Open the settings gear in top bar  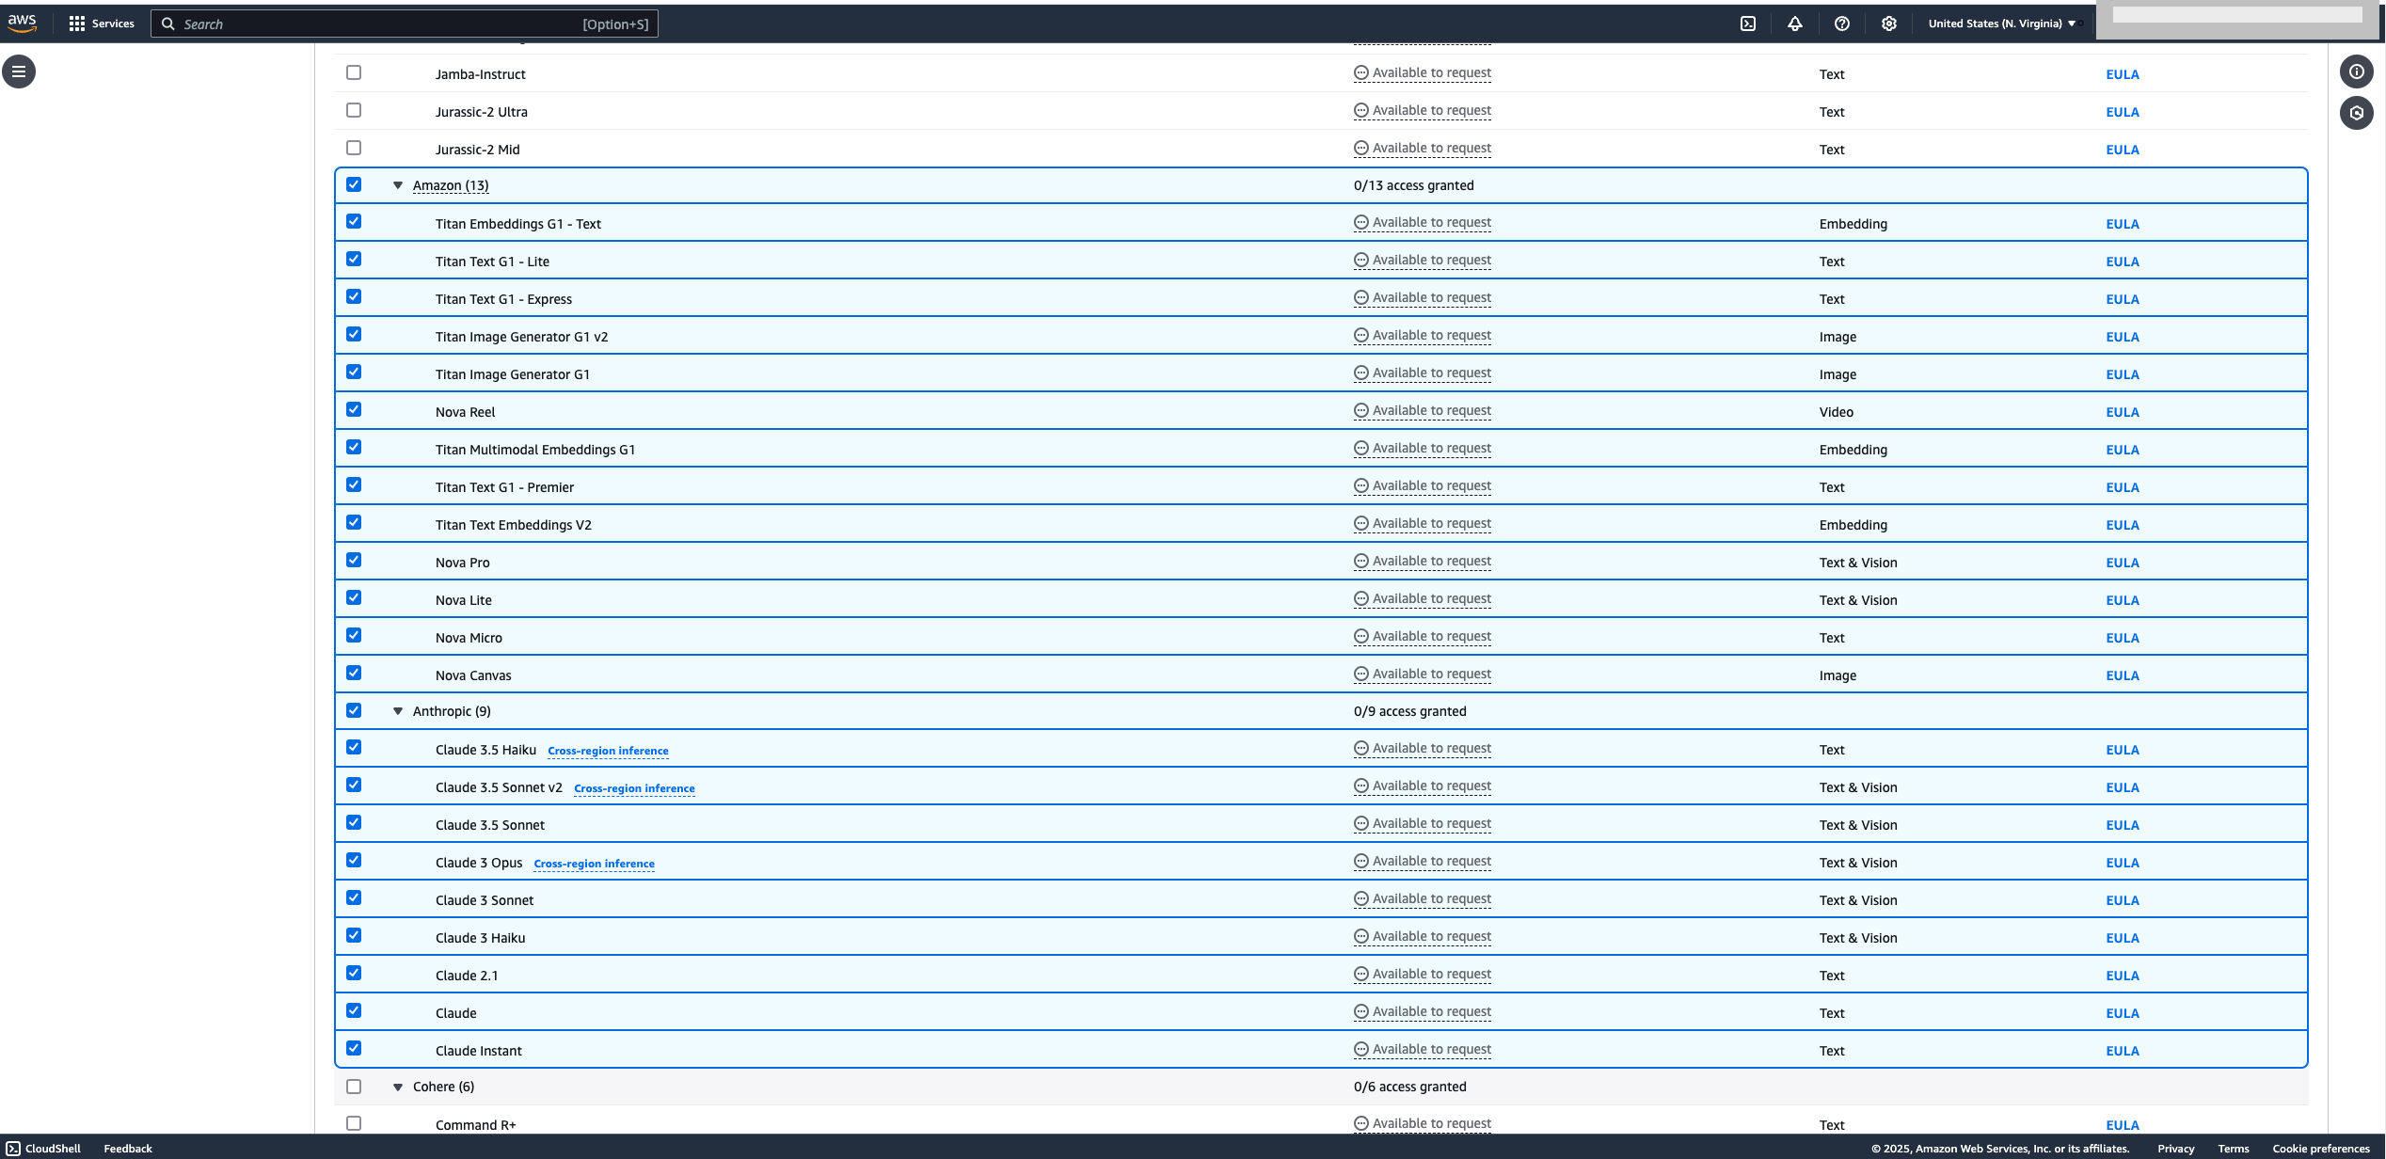[1888, 24]
